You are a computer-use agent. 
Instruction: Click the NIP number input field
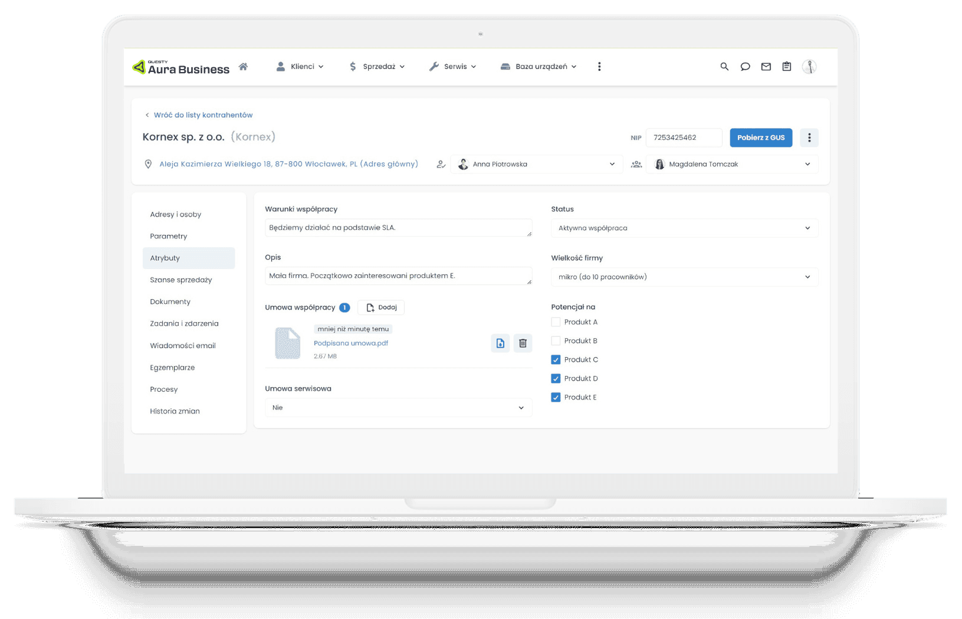coord(683,137)
